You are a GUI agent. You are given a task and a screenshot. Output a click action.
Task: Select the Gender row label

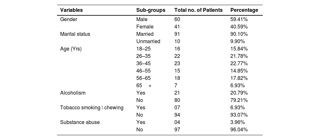68,19
